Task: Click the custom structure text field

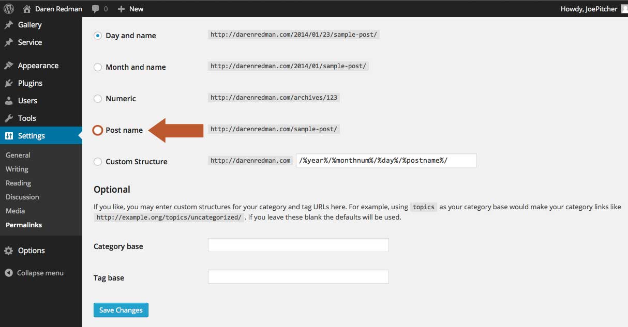Action: (x=386, y=161)
